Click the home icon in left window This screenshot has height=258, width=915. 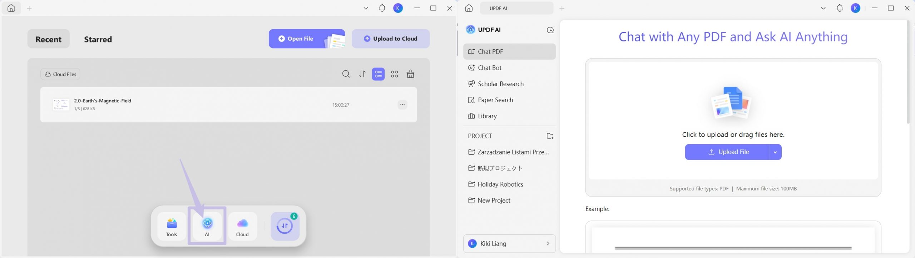(x=11, y=8)
